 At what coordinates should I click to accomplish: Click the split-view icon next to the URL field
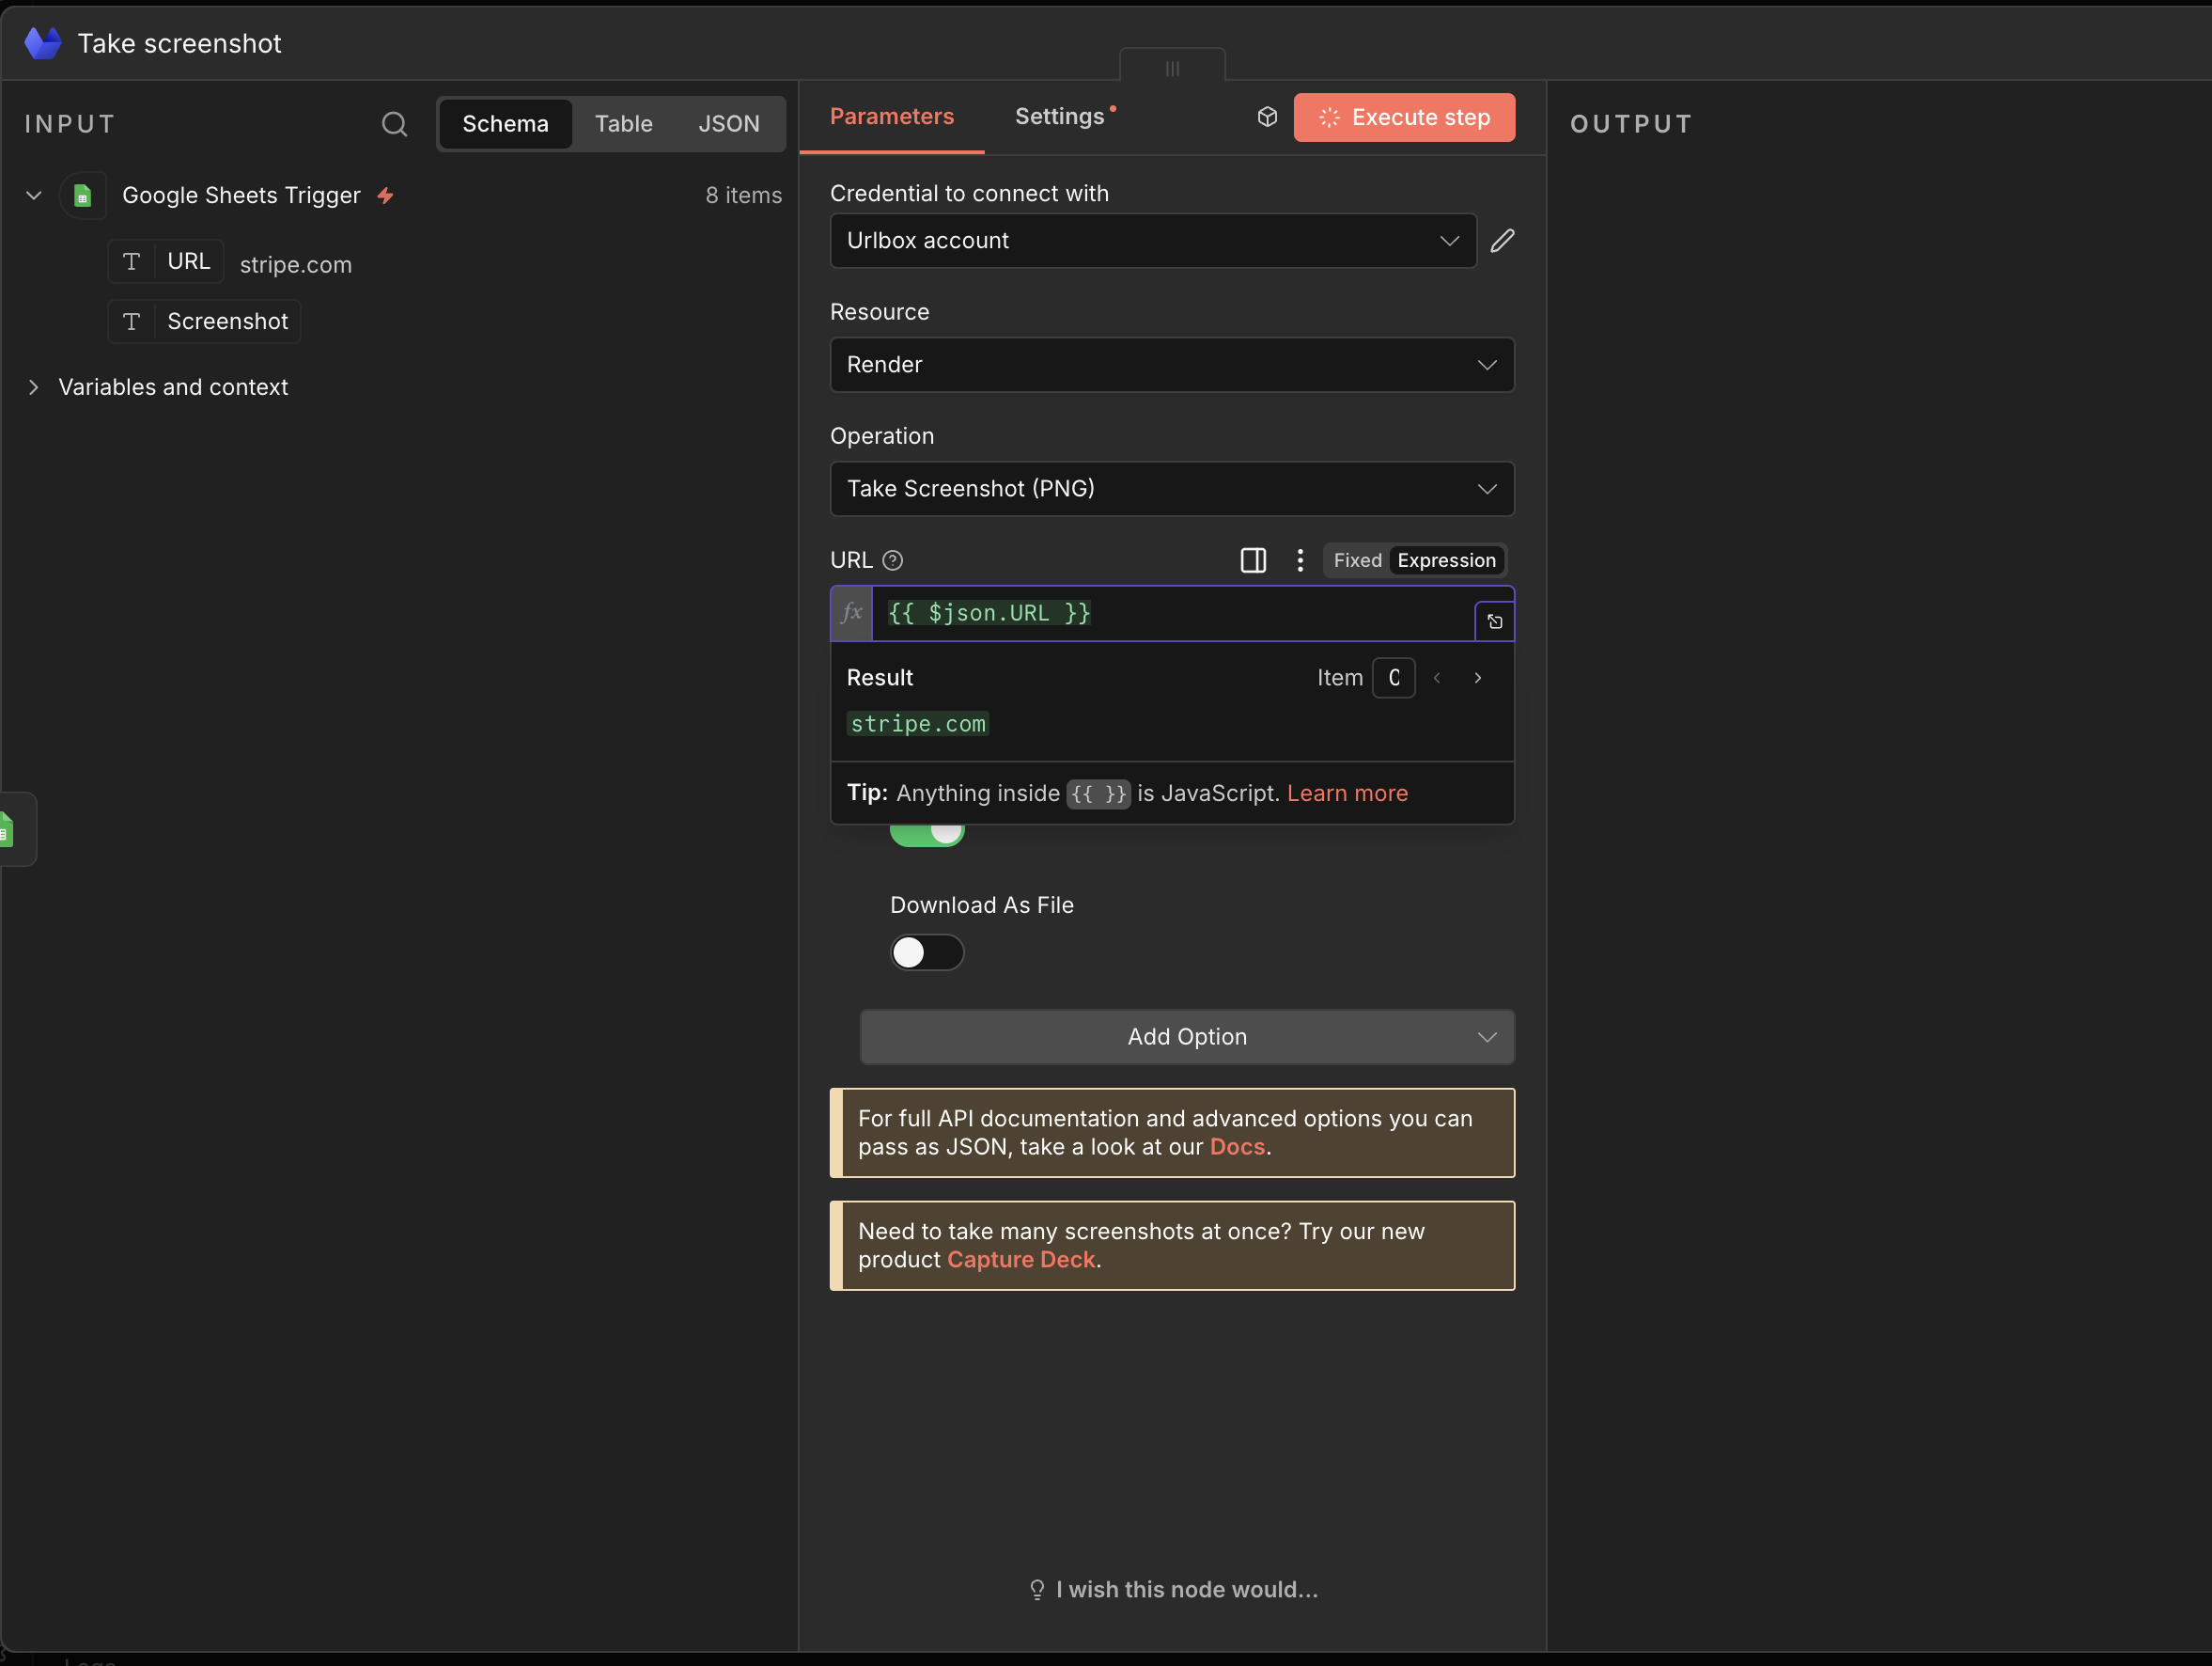pyautogui.click(x=1252, y=560)
